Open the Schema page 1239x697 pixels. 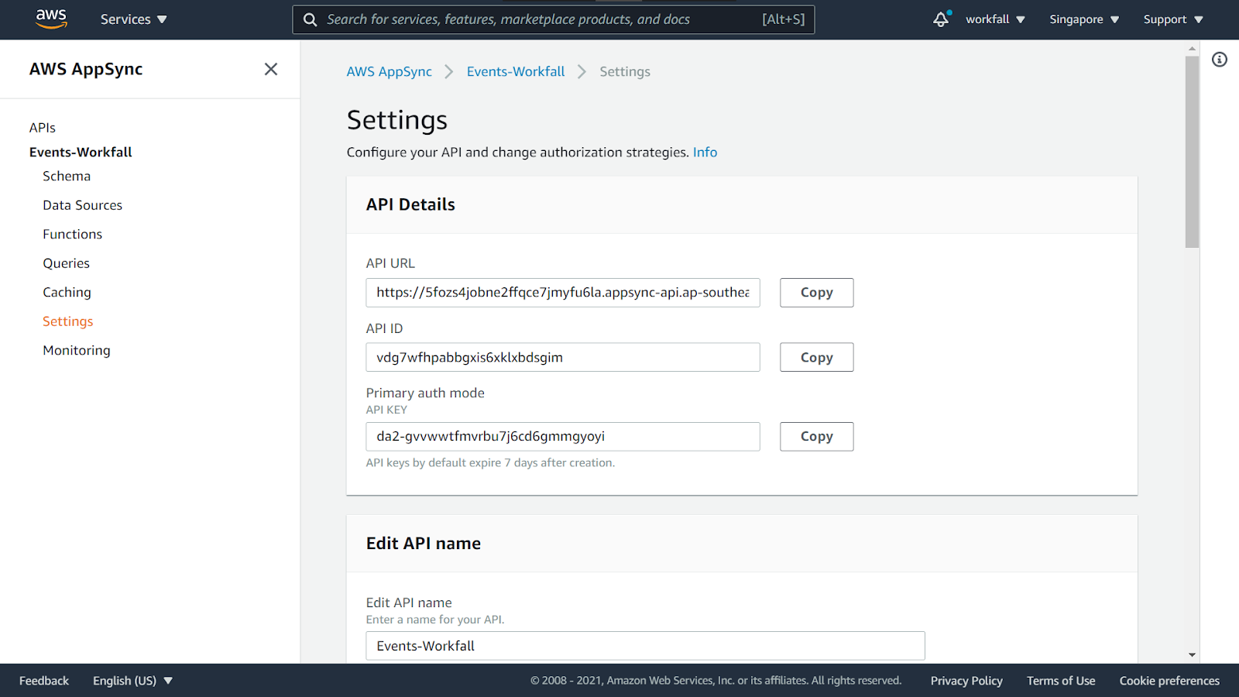[67, 176]
